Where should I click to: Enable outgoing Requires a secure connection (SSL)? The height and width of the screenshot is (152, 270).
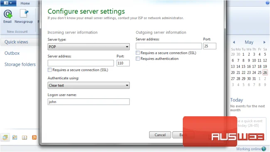(137, 53)
